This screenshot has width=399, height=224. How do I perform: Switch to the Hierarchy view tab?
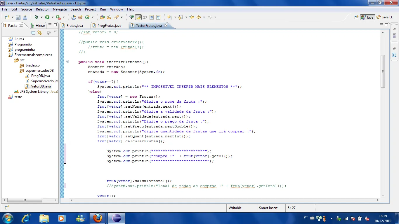(x=38, y=26)
